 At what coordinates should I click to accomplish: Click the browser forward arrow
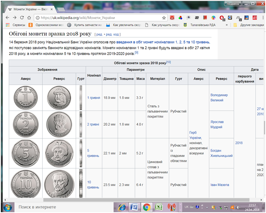point(14,18)
